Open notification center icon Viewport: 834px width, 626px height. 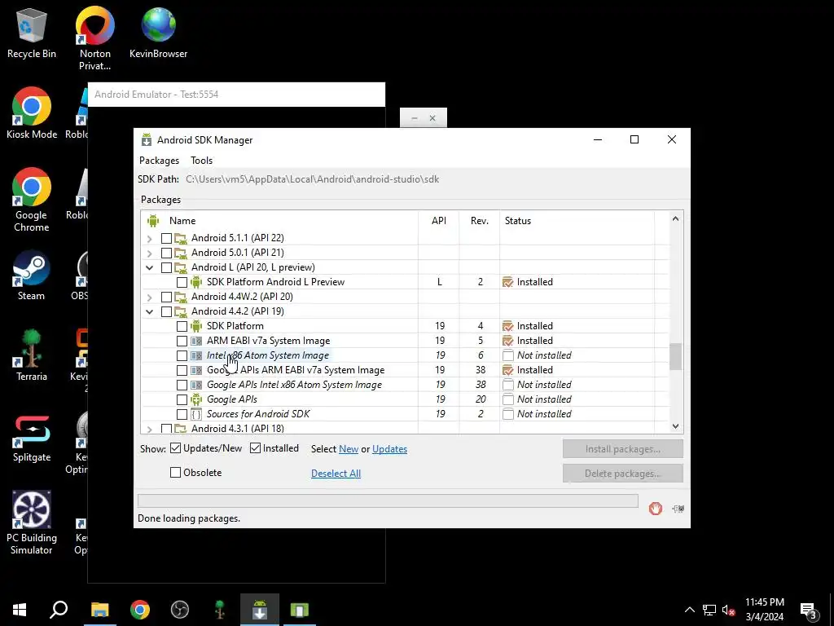coord(809,610)
